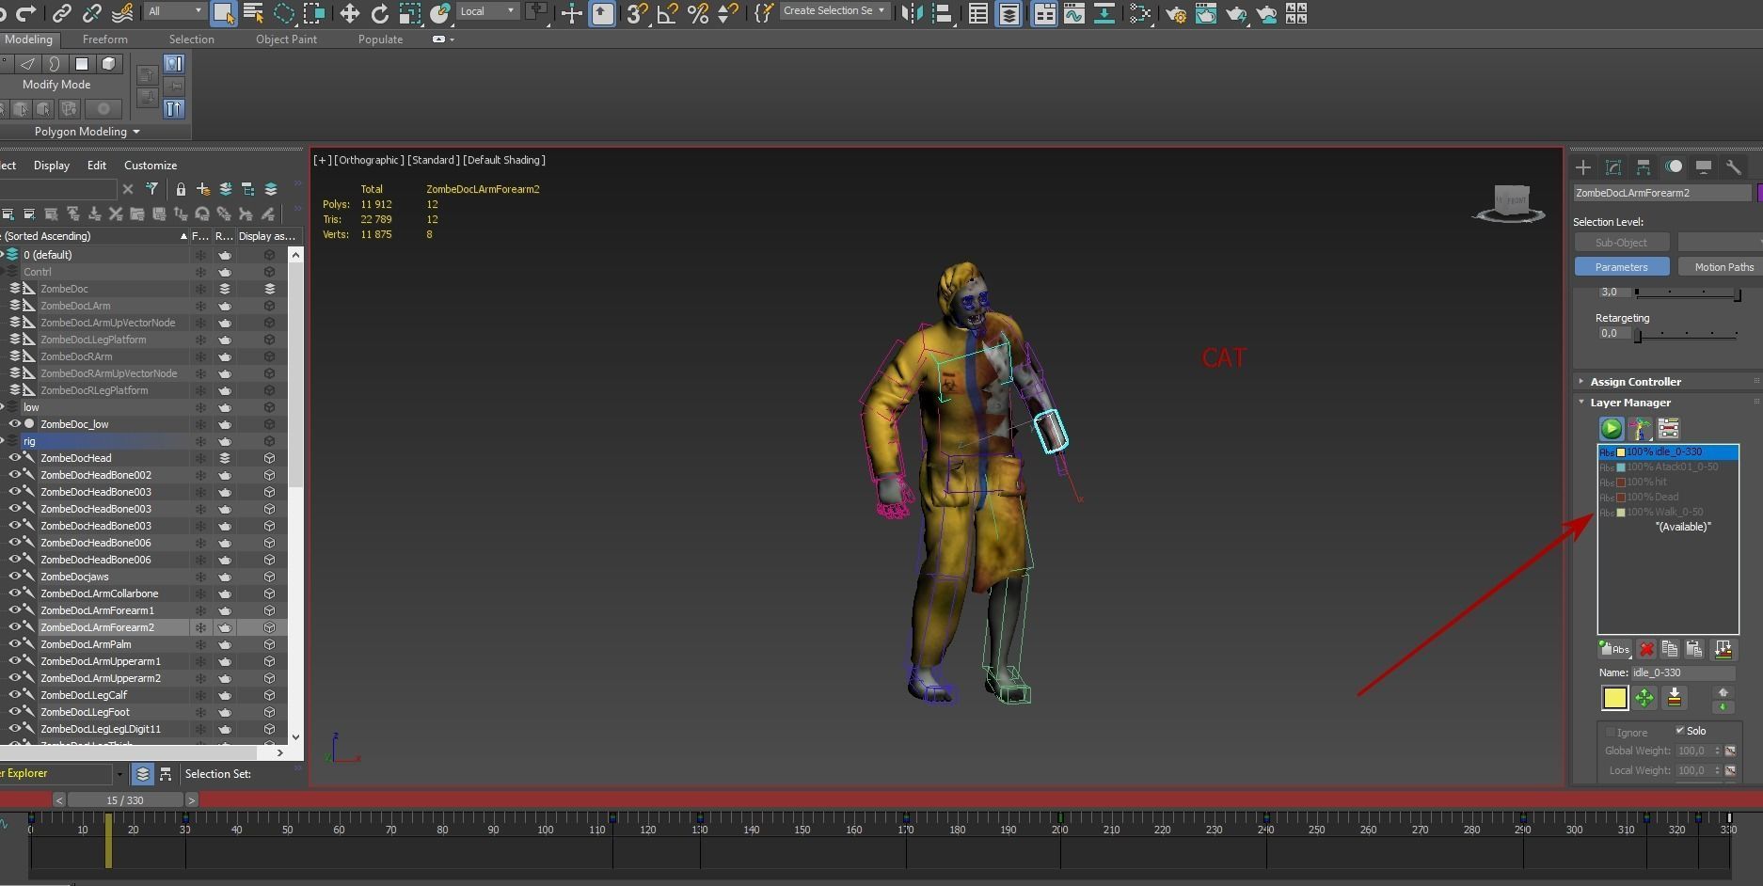Click the next frame arrow on time slider
The height and width of the screenshot is (886, 1763).
191,800
